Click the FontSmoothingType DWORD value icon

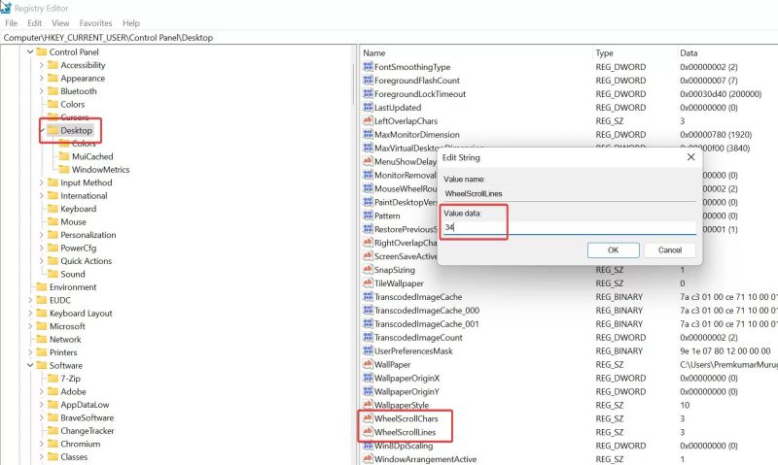368,66
